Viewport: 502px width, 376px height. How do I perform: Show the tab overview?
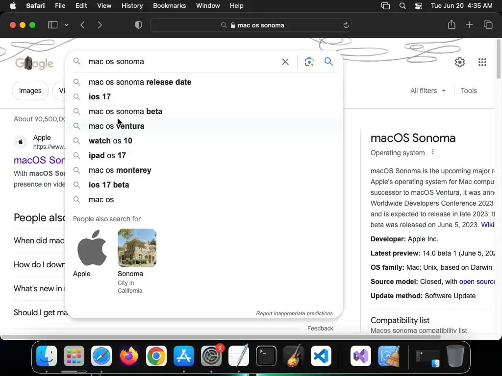pyautogui.click(x=488, y=24)
